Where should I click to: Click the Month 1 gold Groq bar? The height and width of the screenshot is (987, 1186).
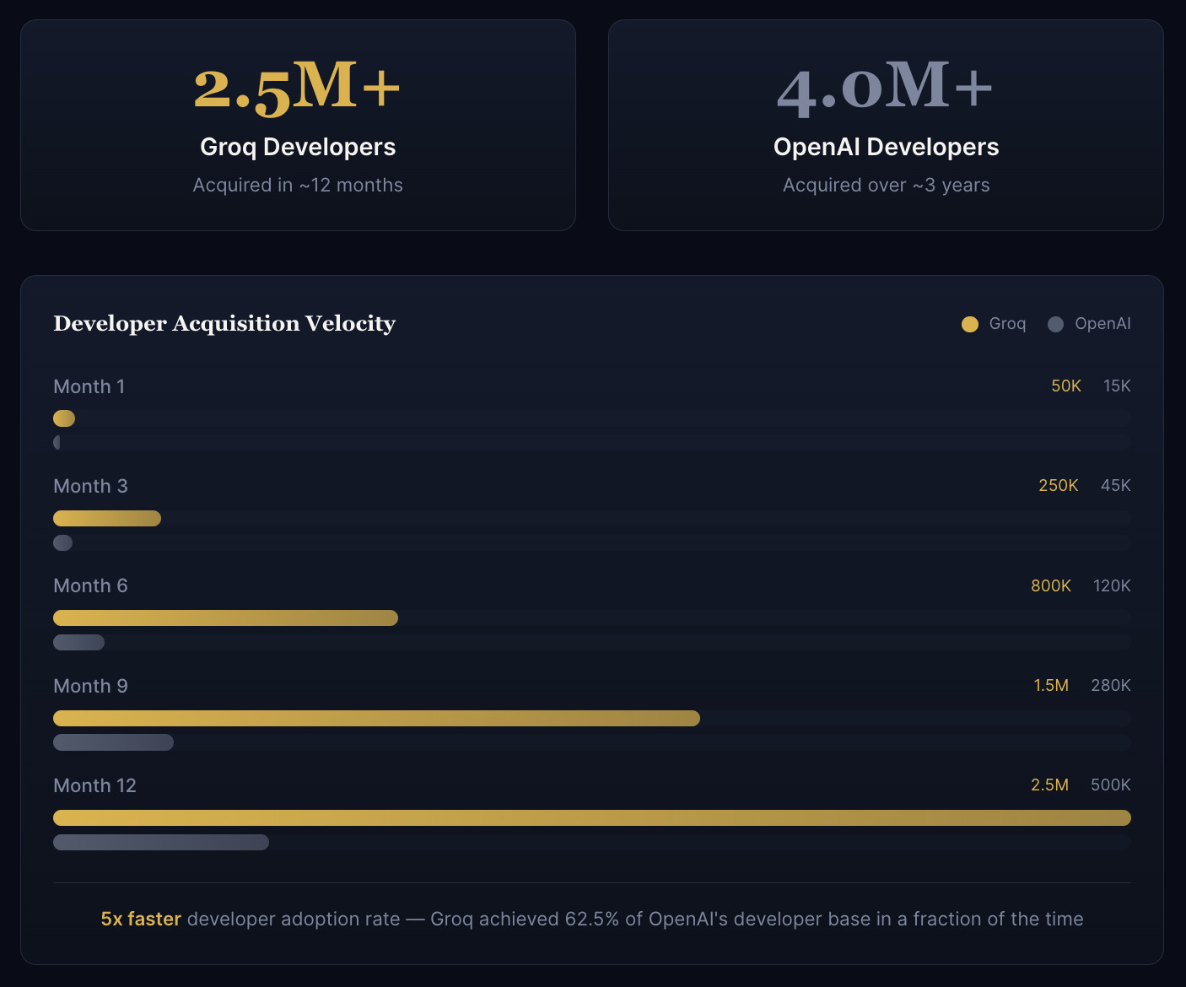coord(64,418)
